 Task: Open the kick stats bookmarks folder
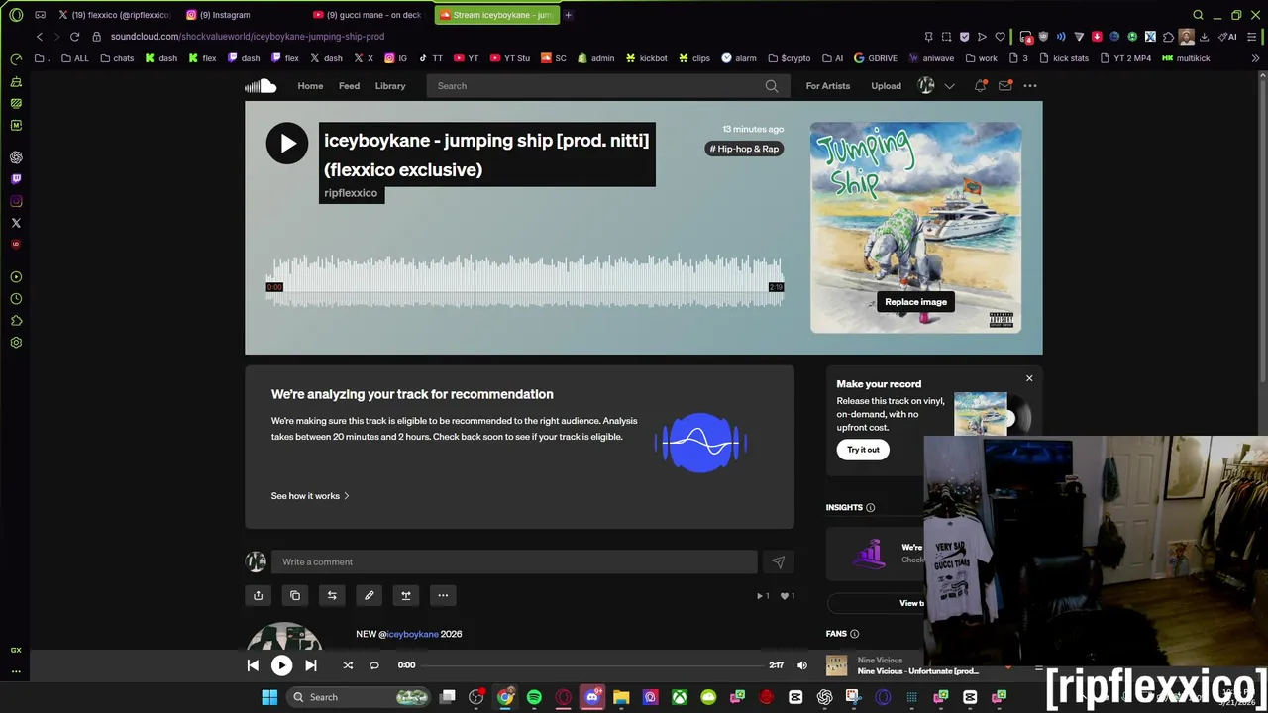tap(1063, 58)
